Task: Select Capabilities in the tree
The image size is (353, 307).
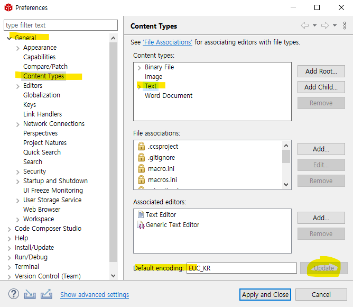Action: 40,57
